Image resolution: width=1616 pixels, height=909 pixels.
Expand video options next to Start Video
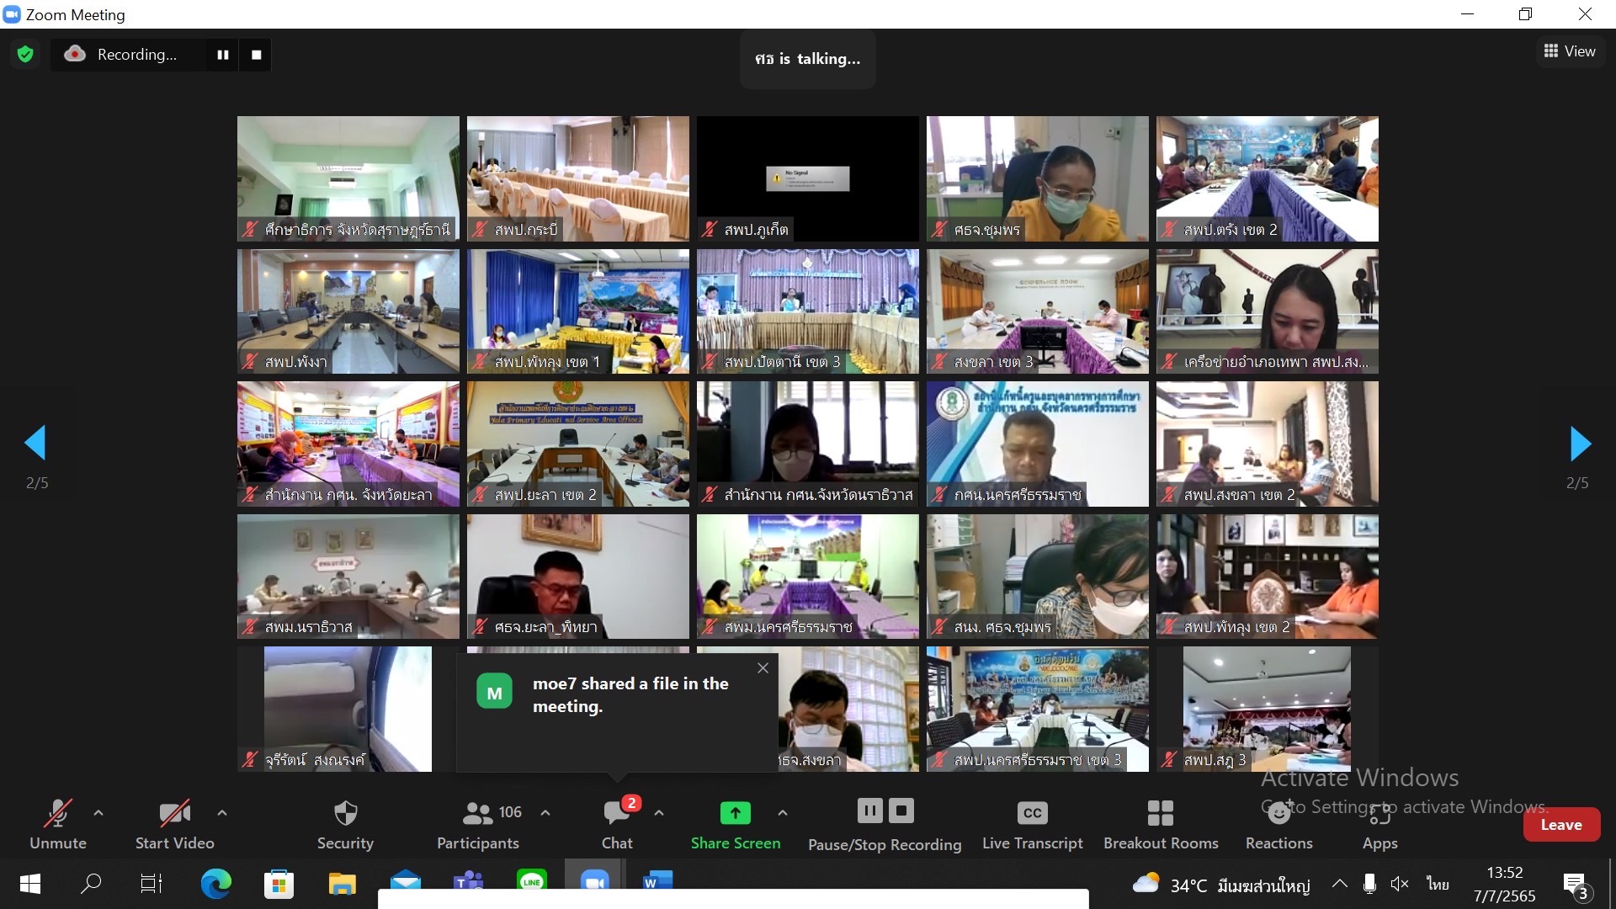(222, 813)
